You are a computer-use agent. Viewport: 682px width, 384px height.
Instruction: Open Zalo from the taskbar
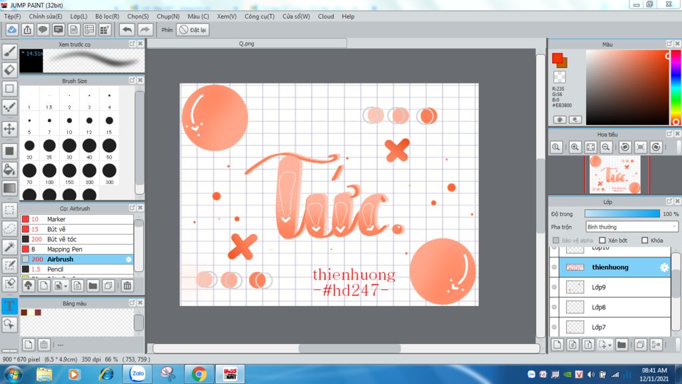pyautogui.click(x=137, y=374)
